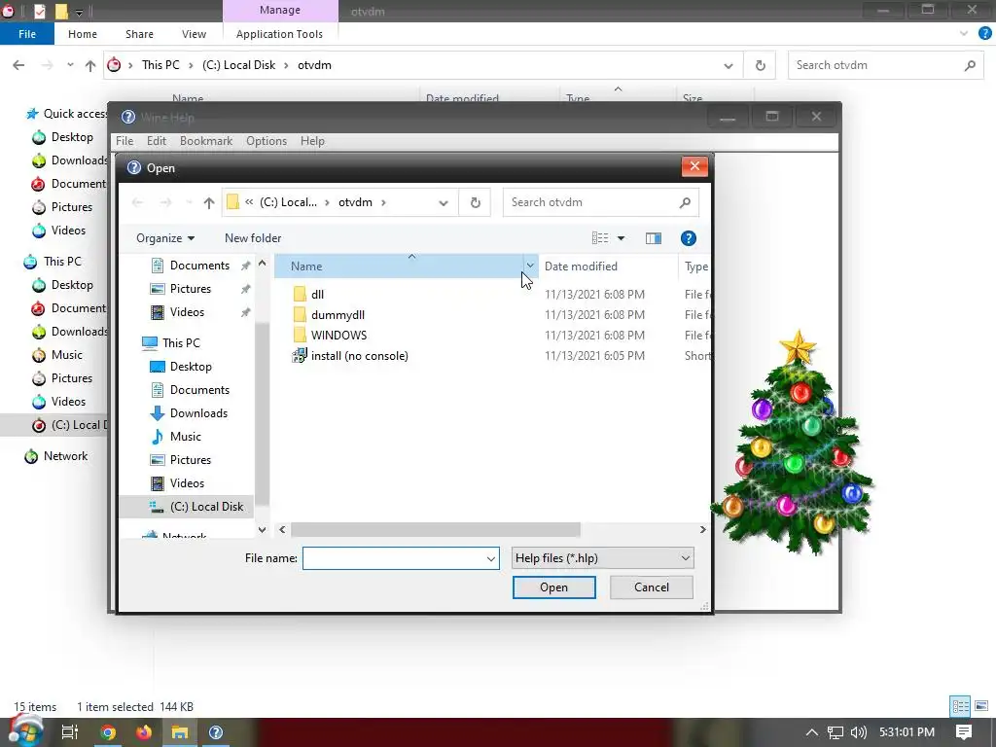This screenshot has width=996, height=747.
Task: Launch Chrome from taskbar
Action: point(108,732)
